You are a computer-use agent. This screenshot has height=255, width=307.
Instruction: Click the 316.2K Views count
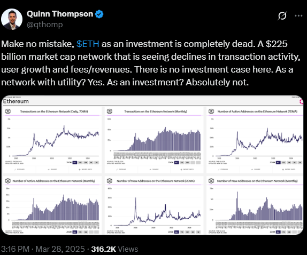click(115, 249)
